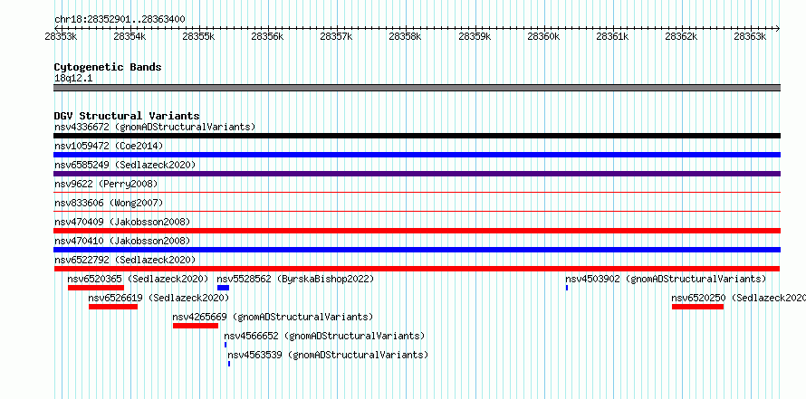Click the Cytogenetic Bands track title
The image size is (806, 399).
tap(108, 67)
